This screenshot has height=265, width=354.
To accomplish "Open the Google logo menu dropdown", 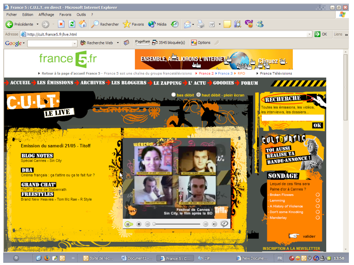I will coord(24,43).
